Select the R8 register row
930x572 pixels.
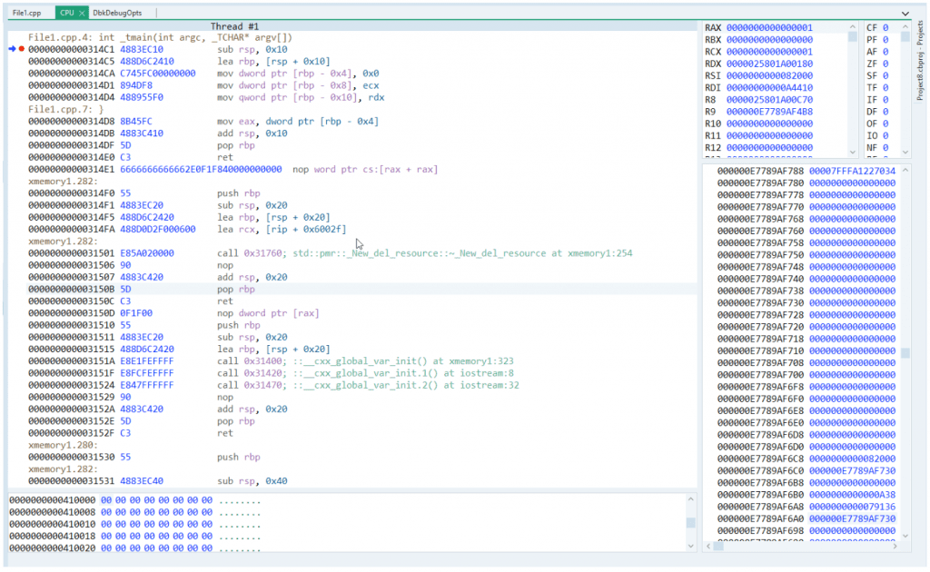(x=776, y=100)
